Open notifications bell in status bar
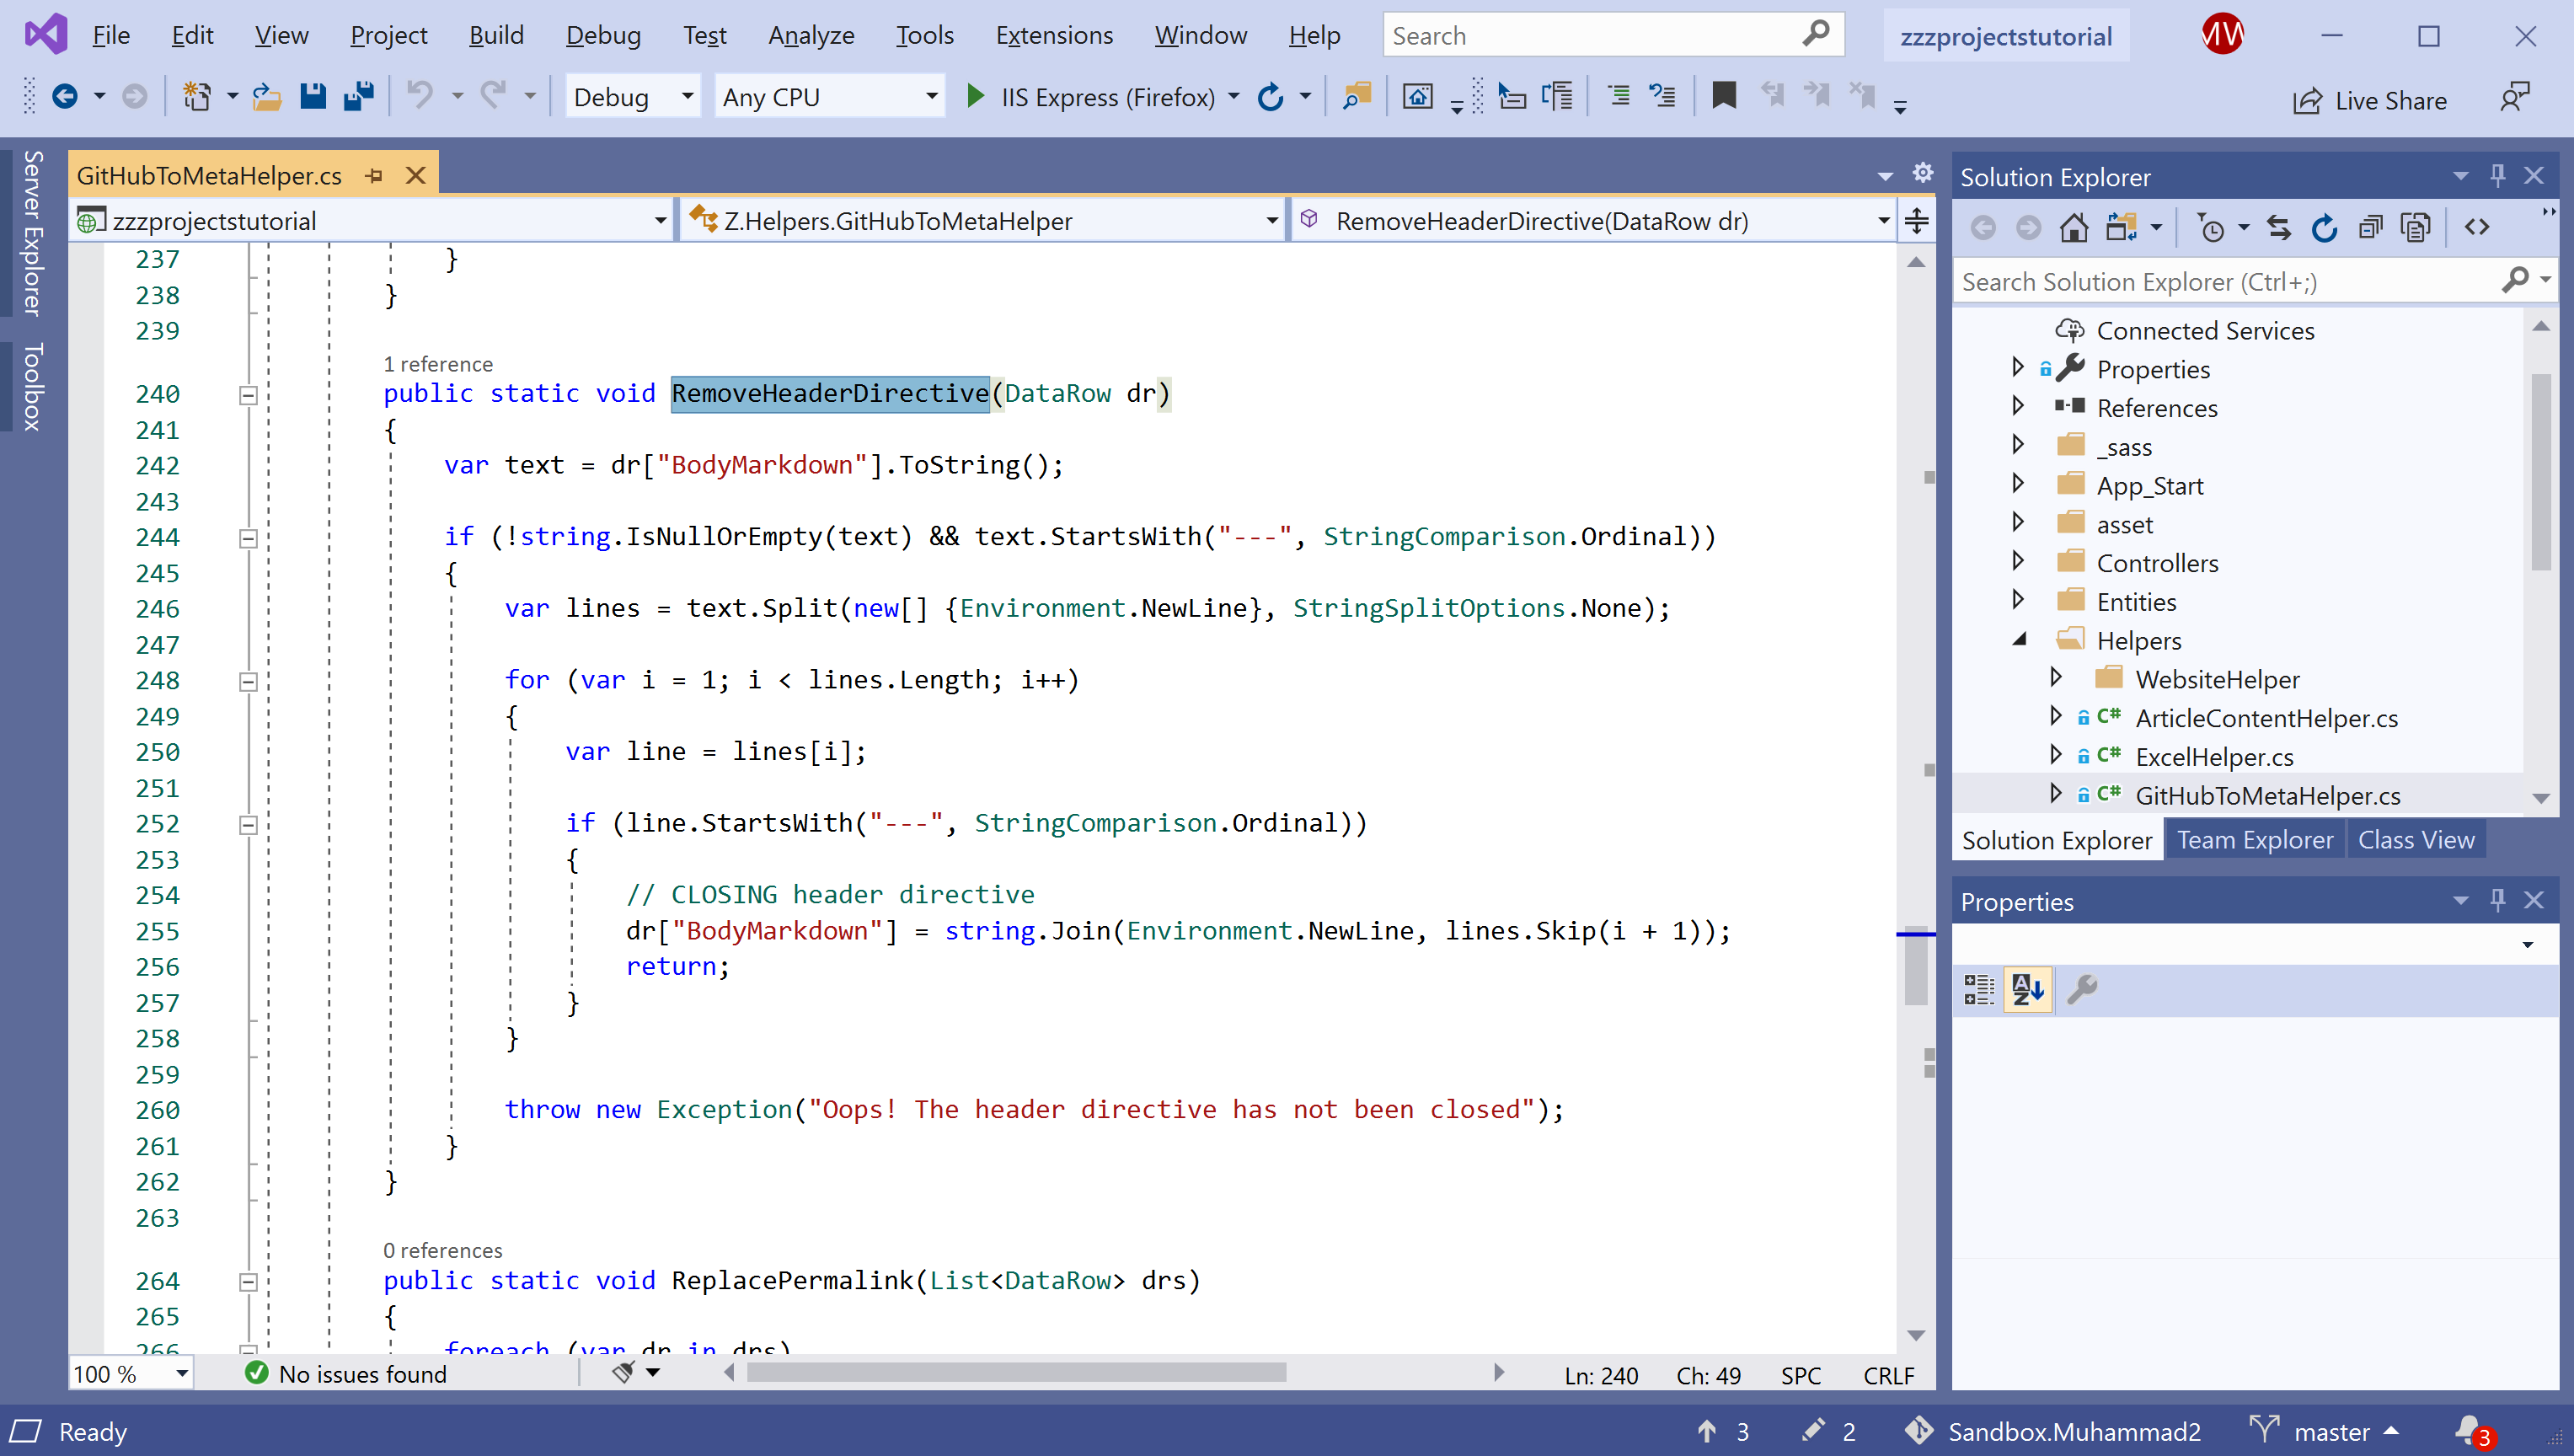This screenshot has height=1456, width=2574. [x=2469, y=1430]
